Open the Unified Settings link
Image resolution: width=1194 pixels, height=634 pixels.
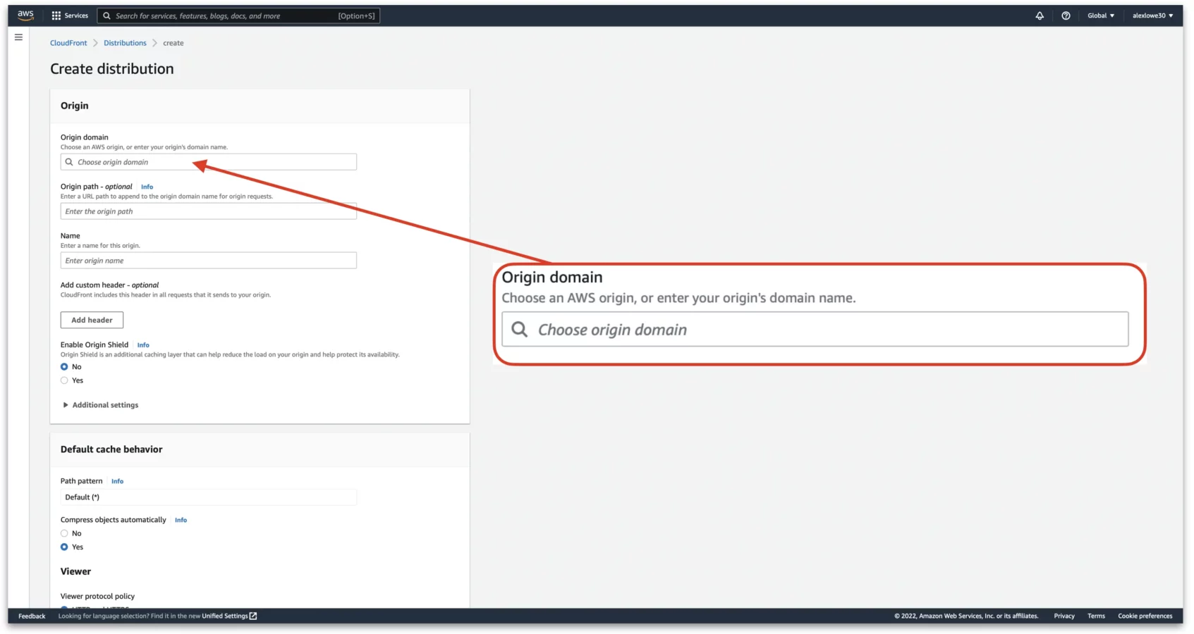pos(229,616)
